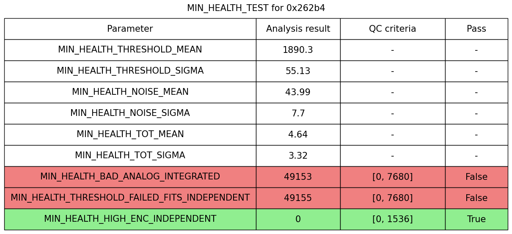Select the Pass column header

coord(476,29)
